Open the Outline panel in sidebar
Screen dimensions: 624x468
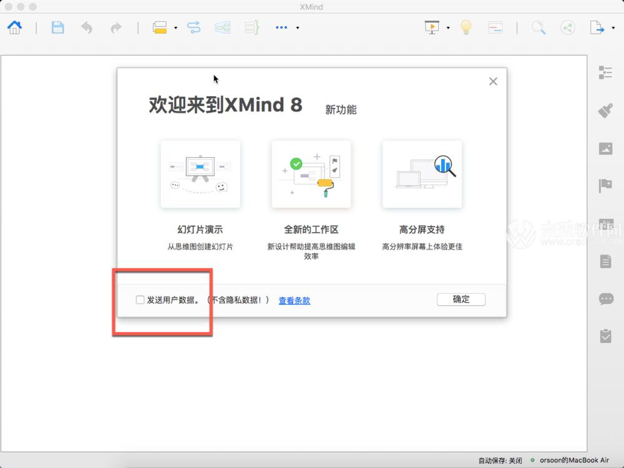[605, 73]
